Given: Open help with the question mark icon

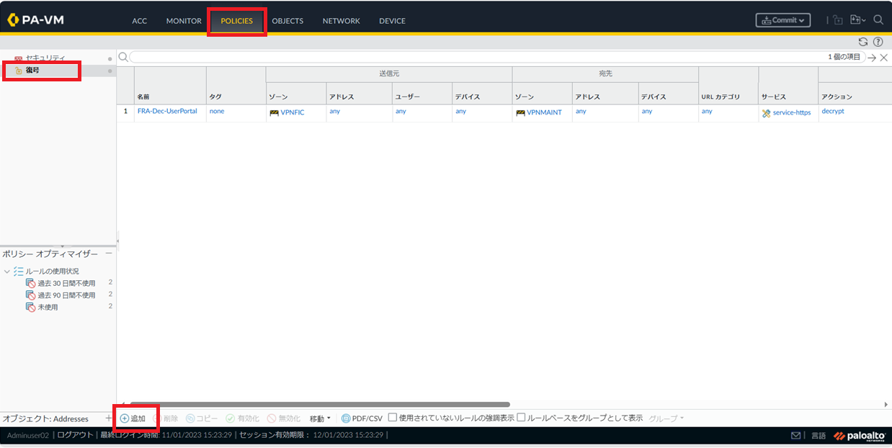Looking at the screenshot, I should point(878,42).
